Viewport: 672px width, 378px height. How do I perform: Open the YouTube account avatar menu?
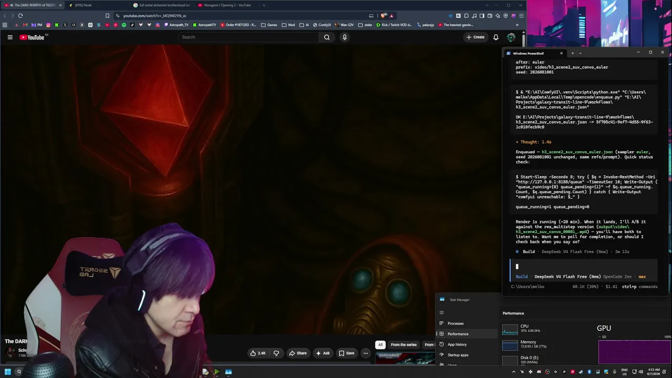[511, 37]
